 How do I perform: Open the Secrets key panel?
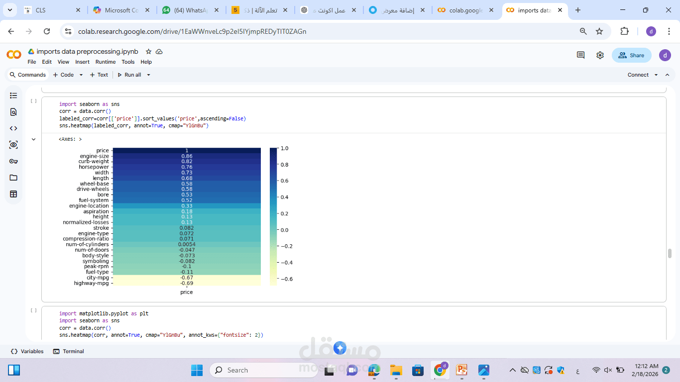click(13, 161)
